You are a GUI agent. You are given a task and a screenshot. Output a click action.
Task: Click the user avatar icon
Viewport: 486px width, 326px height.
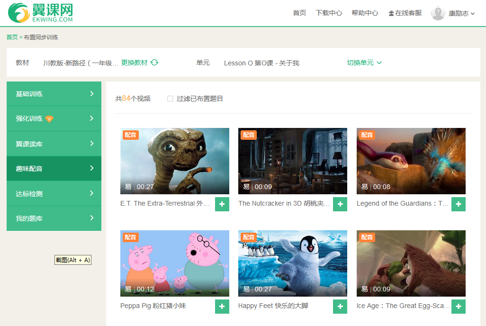click(438, 13)
